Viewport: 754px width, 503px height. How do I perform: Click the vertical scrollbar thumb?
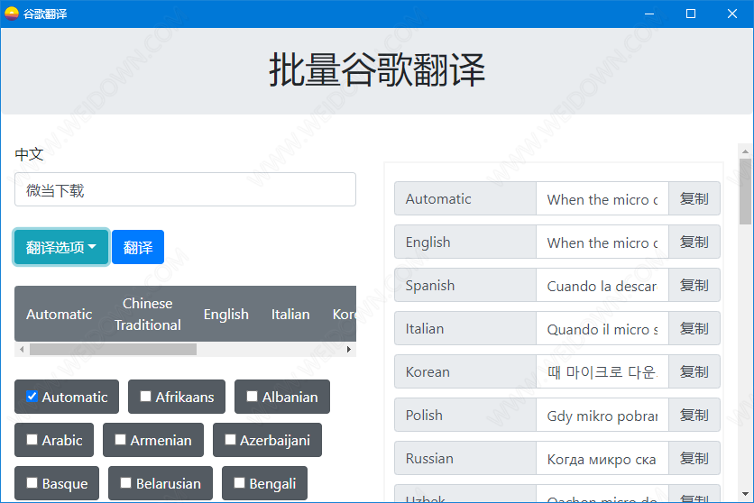tap(745, 192)
